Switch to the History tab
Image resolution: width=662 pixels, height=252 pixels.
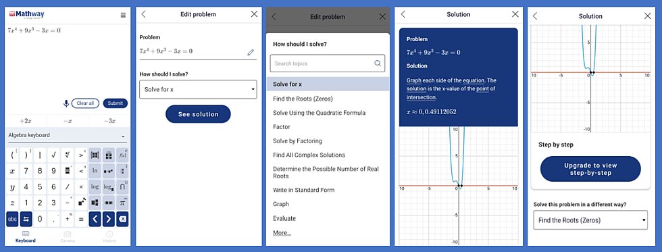[x=109, y=237]
